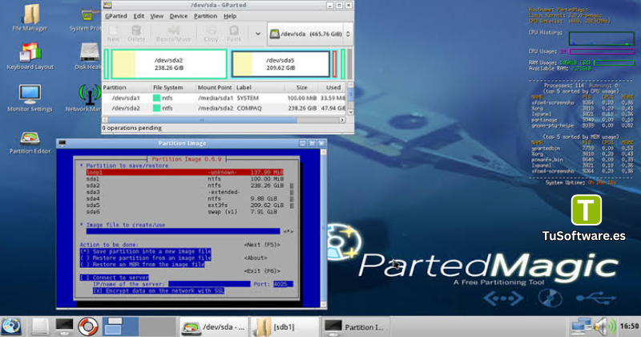Screen dimensions: 641x337
Task: Switch to Partition Image taskbar button
Action: coord(356,327)
